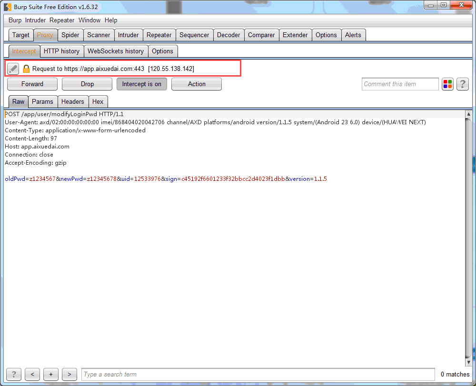Click the search help question mark button

coord(14,374)
